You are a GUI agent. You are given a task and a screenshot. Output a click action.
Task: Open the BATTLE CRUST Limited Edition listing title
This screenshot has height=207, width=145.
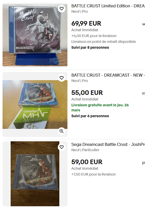click(x=108, y=6)
